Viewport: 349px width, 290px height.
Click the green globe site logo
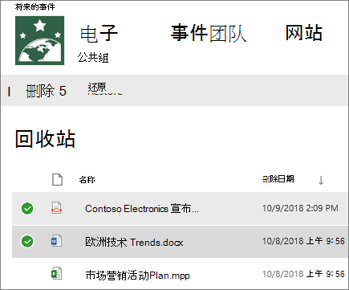click(x=39, y=40)
